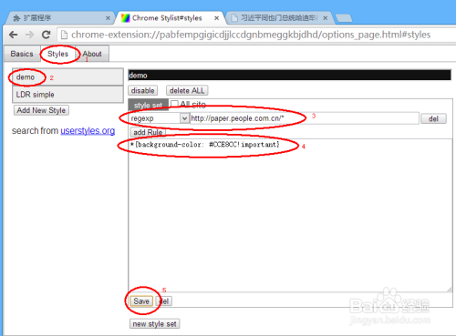Toggle the All site checkbox
The height and width of the screenshot is (336, 456).
pos(174,104)
